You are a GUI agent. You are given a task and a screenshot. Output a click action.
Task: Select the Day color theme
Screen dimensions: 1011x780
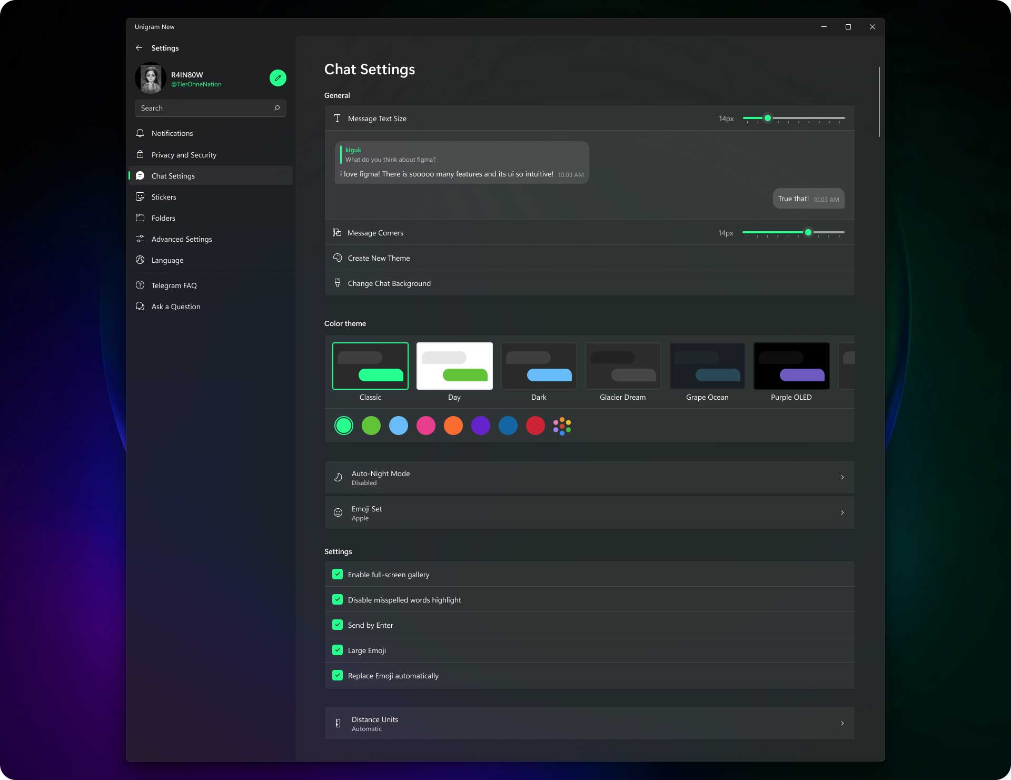click(x=454, y=366)
